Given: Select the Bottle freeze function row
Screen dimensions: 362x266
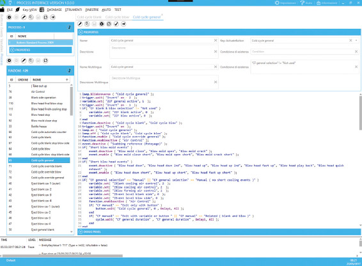Looking at the screenshot, I should pyautogui.click(x=39, y=127).
